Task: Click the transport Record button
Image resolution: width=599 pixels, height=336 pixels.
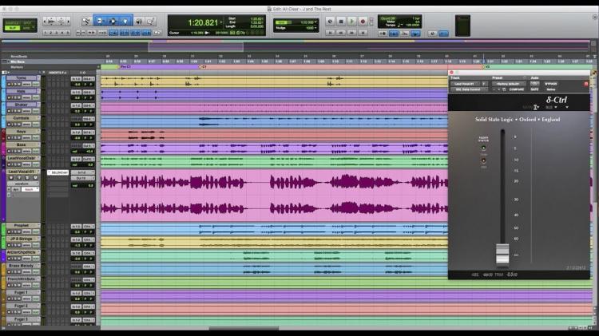Action: pos(363,22)
